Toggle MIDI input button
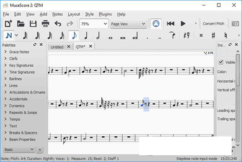242x162 pixels. (x=156, y=24)
